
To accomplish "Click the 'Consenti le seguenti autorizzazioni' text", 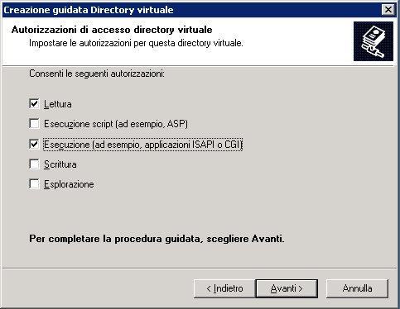I will (97, 74).
